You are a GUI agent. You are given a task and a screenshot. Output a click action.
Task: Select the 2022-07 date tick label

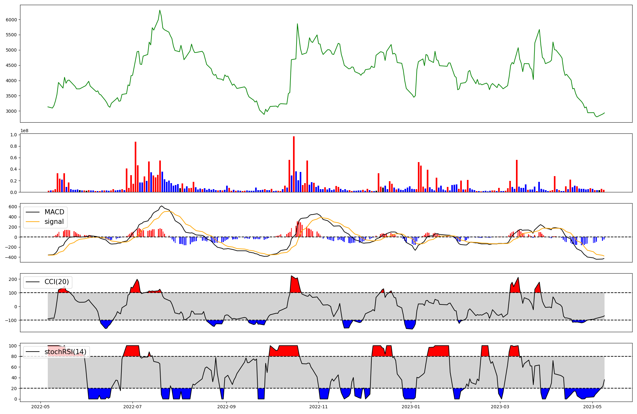[x=132, y=407]
